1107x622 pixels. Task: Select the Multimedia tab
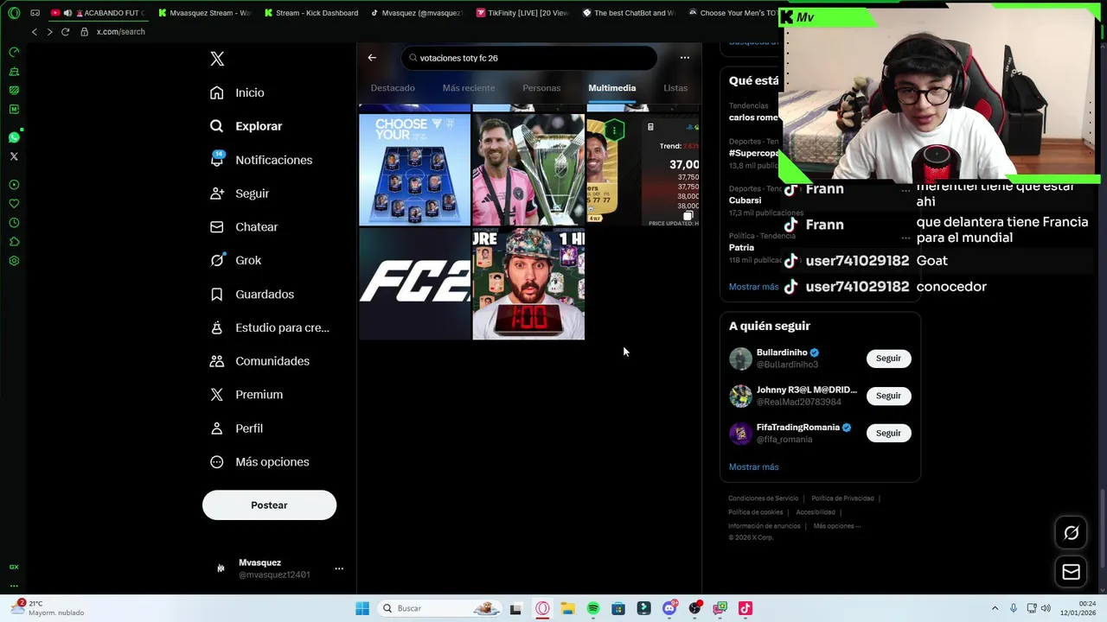tap(611, 88)
